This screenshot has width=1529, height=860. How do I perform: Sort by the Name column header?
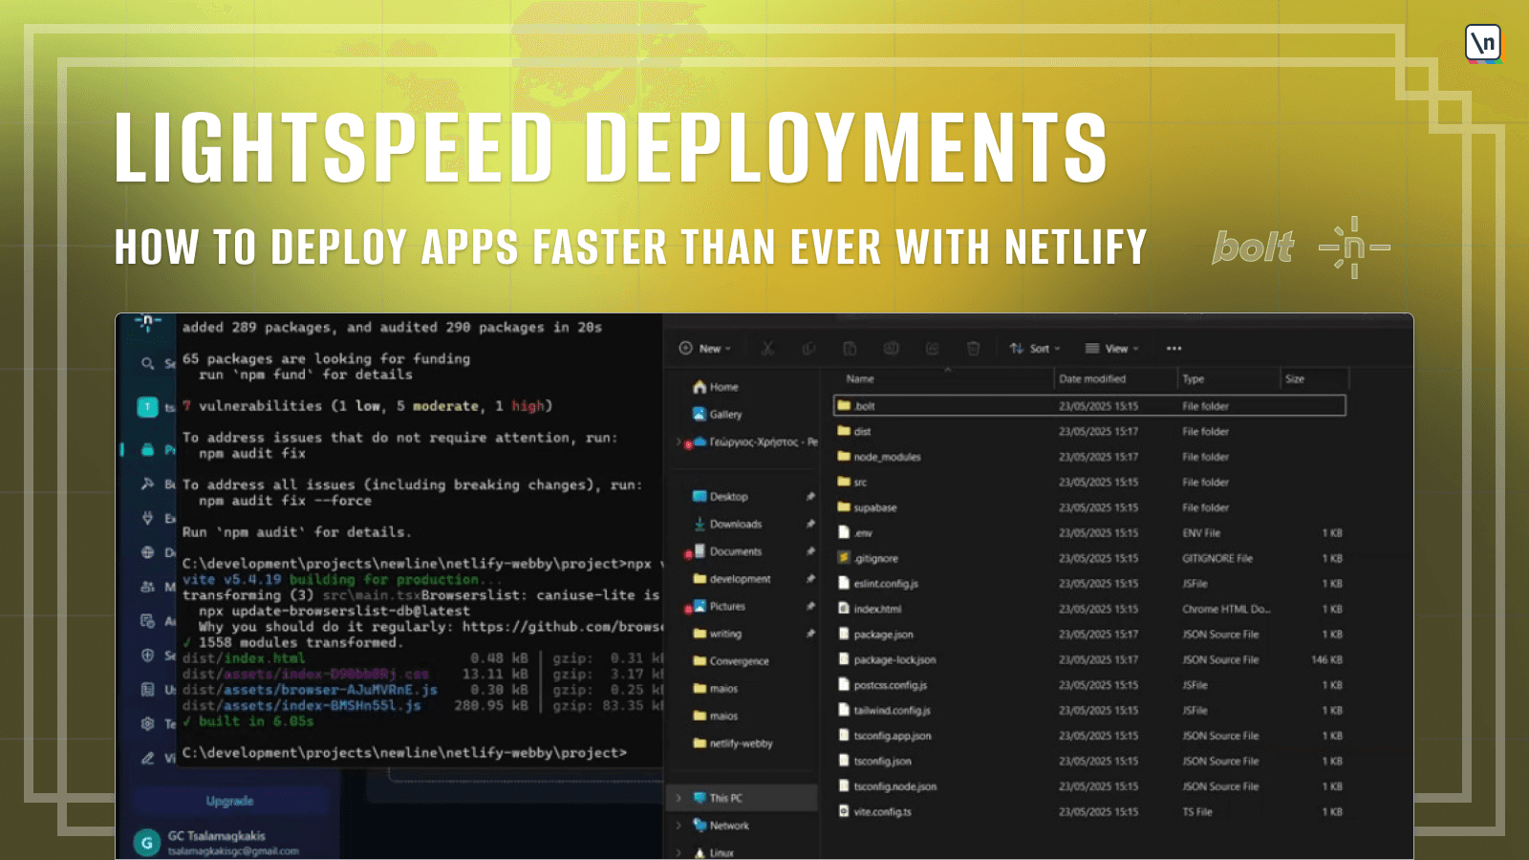click(860, 379)
